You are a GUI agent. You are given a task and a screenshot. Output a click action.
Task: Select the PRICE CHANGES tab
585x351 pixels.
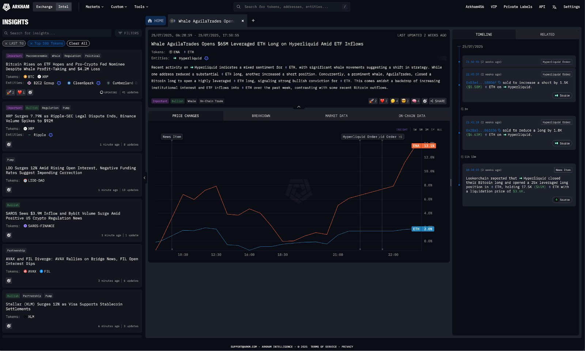tap(186, 116)
